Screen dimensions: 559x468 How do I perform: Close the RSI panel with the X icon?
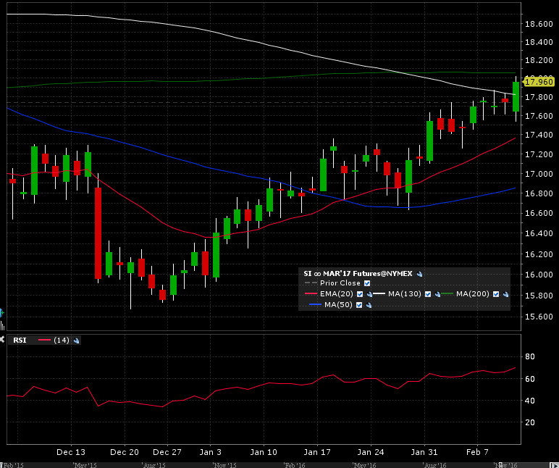[3, 339]
